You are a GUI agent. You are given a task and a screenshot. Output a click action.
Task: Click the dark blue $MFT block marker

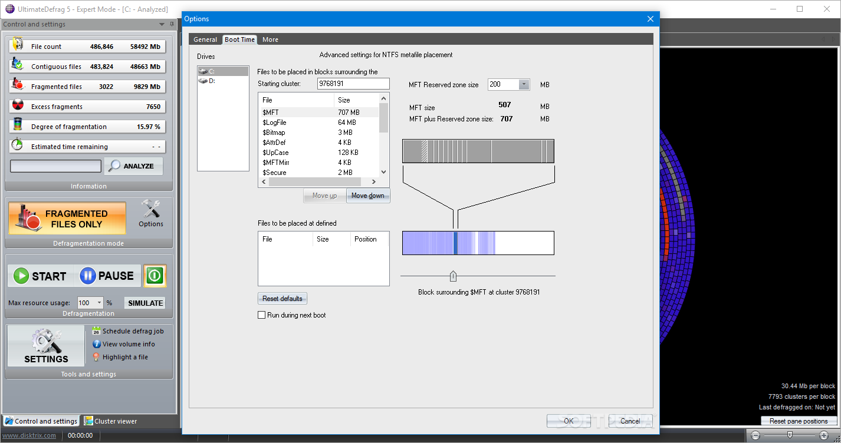coord(455,243)
